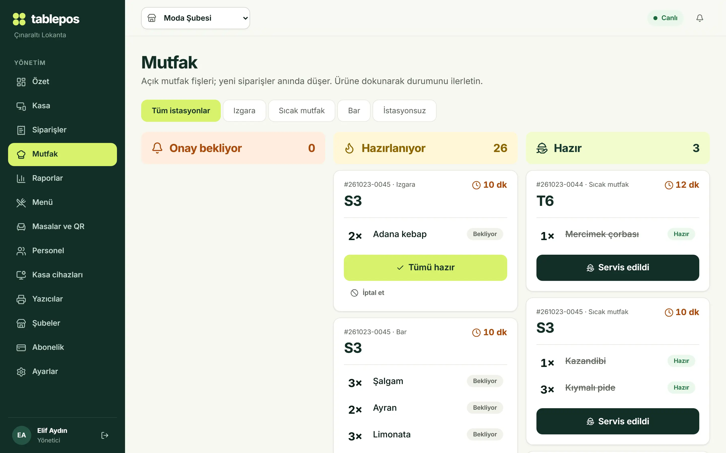Switch to the Sıcak mutfak station tab
The image size is (726, 453).
pyautogui.click(x=301, y=110)
